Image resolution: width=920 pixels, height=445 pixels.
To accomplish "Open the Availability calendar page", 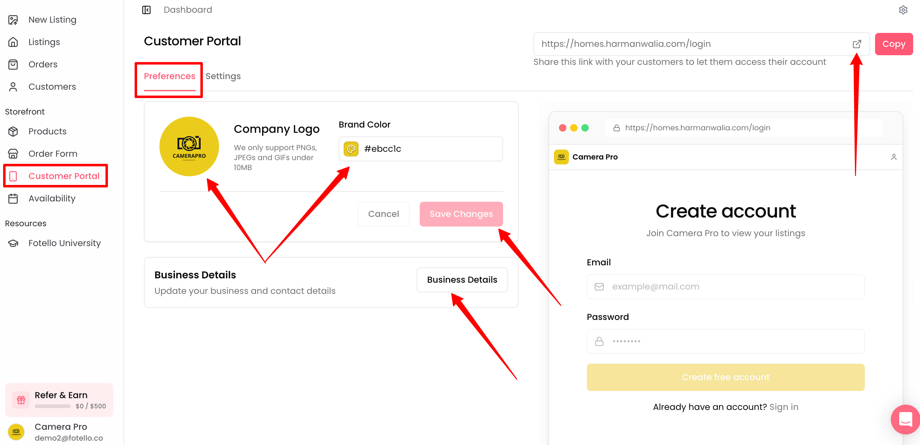I will 52,198.
